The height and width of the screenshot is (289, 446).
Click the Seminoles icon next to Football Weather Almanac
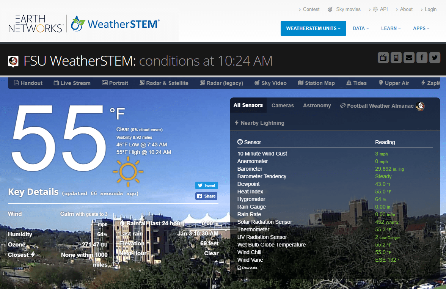[x=420, y=106]
